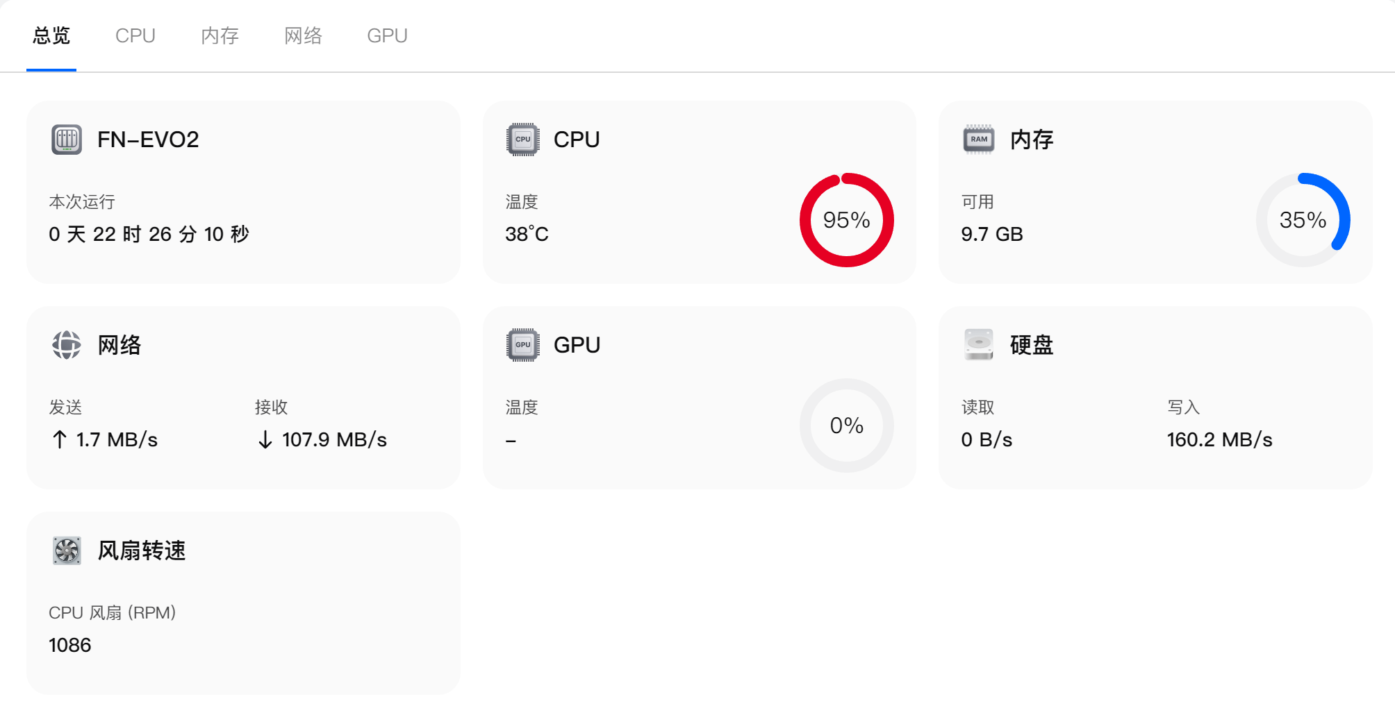Click the upload arrow next to 1.7 MB/s
This screenshot has height=715, width=1395.
60,439
